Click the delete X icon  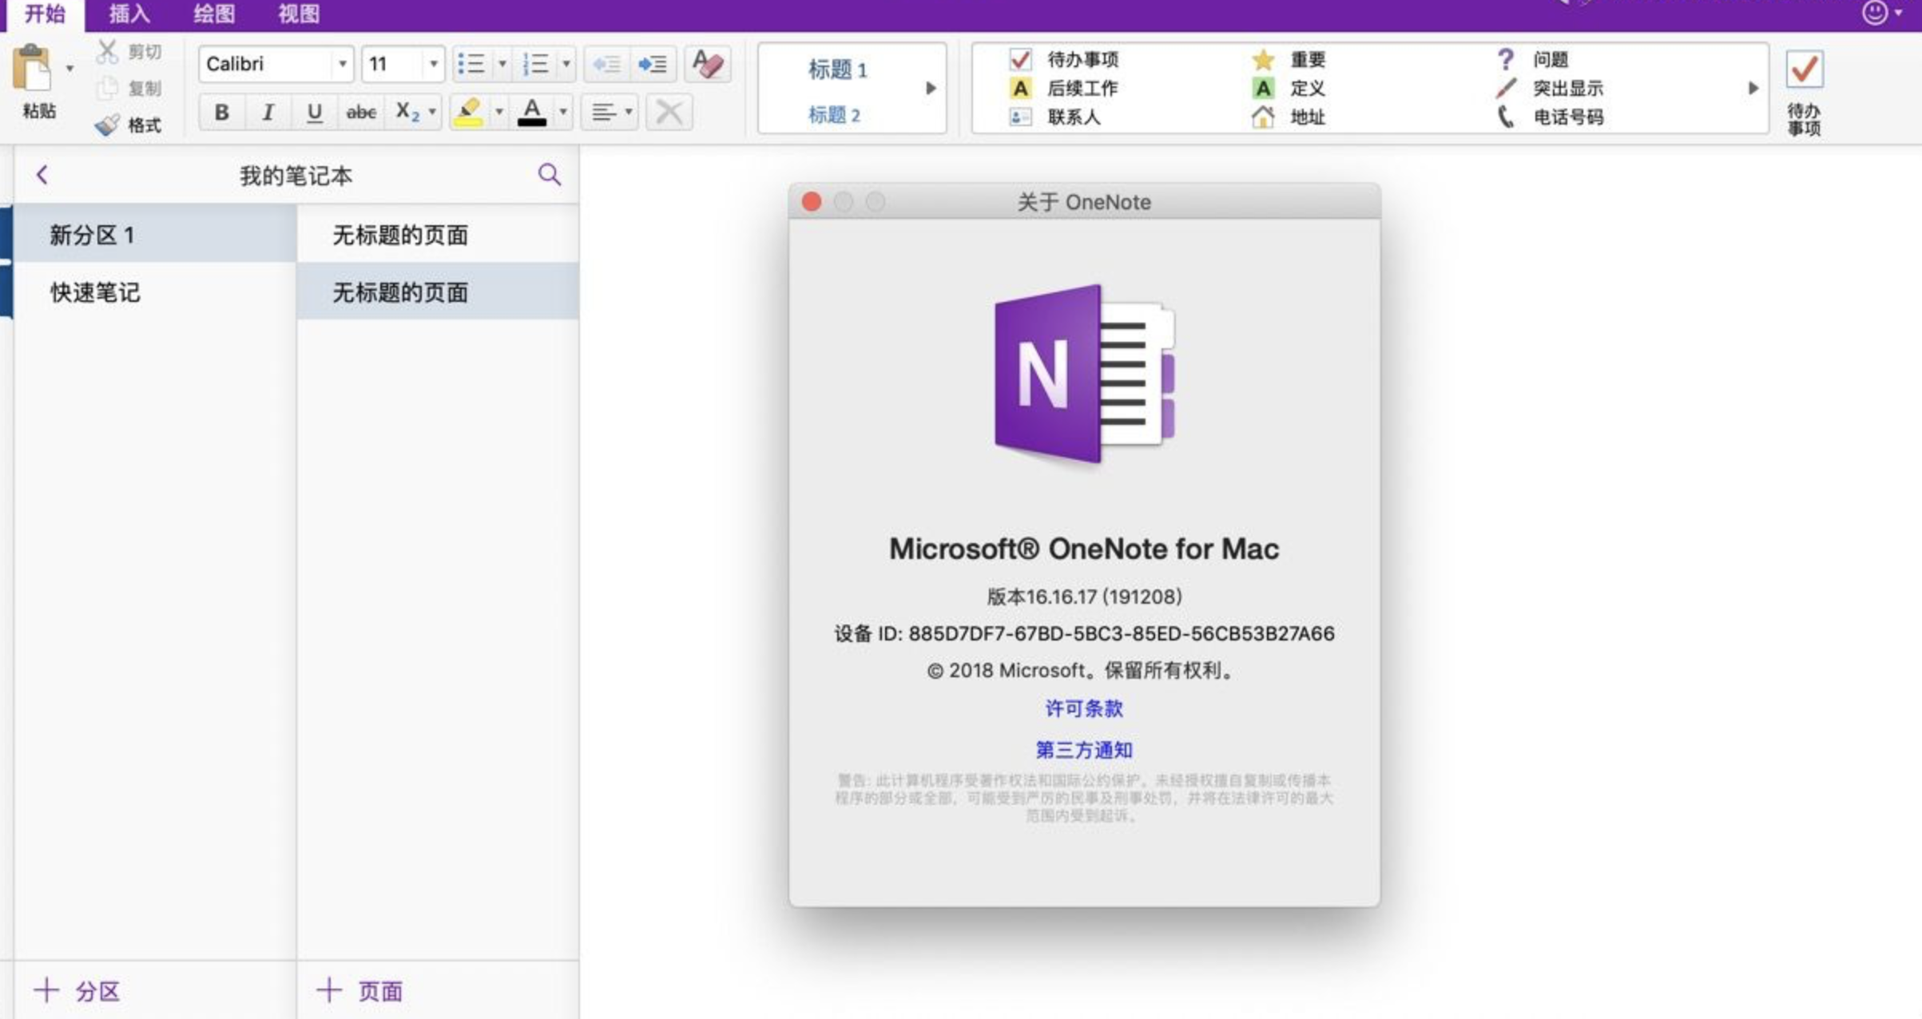pyautogui.click(x=669, y=113)
